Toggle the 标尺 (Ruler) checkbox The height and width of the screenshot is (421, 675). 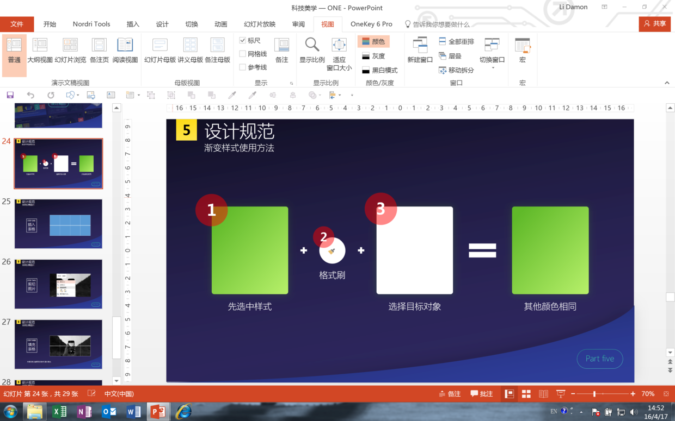tap(242, 41)
